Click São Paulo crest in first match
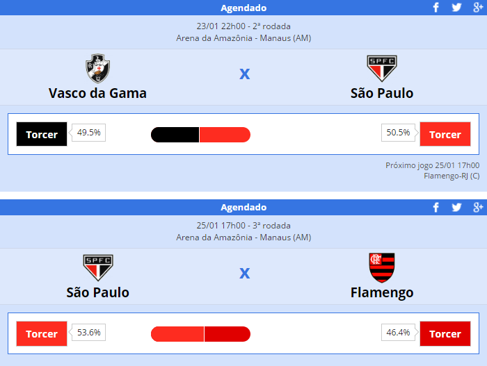487x366 pixels. [382, 68]
